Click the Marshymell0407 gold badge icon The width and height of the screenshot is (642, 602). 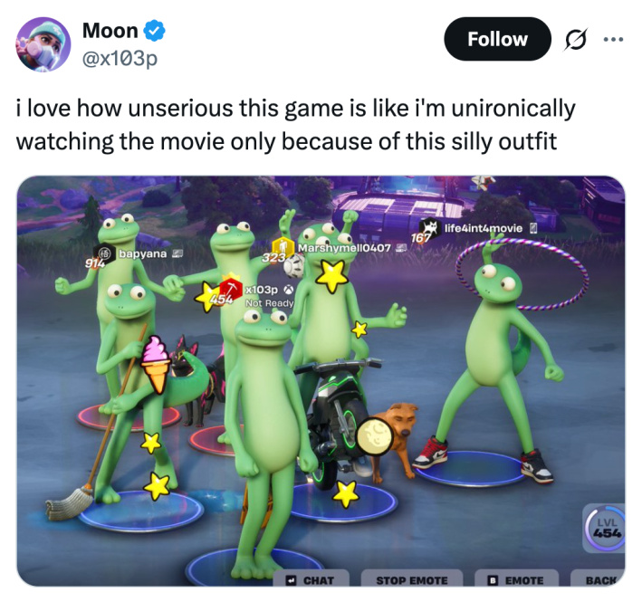coord(283,246)
